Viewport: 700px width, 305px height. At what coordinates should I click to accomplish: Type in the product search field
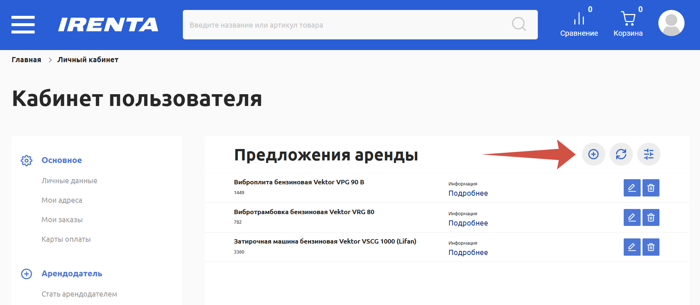coord(346,25)
